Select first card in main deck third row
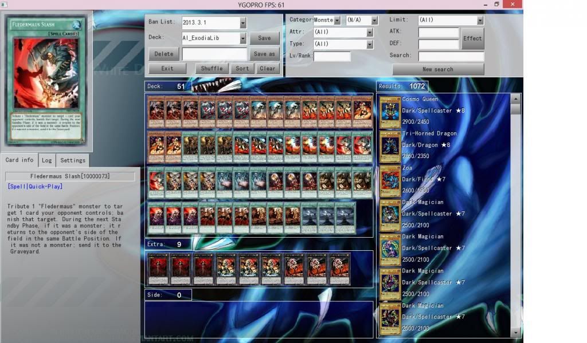 [156, 183]
